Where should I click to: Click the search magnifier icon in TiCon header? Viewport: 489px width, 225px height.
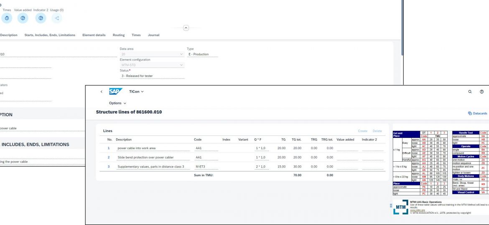point(470,92)
